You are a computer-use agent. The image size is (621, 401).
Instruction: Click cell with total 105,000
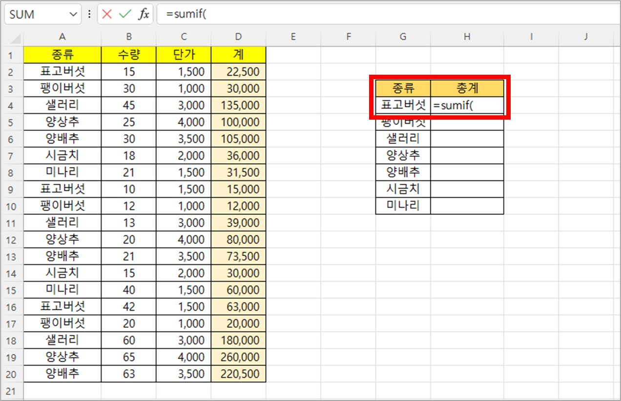238,139
